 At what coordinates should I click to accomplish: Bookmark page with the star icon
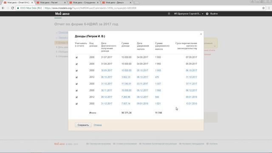point(263,8)
